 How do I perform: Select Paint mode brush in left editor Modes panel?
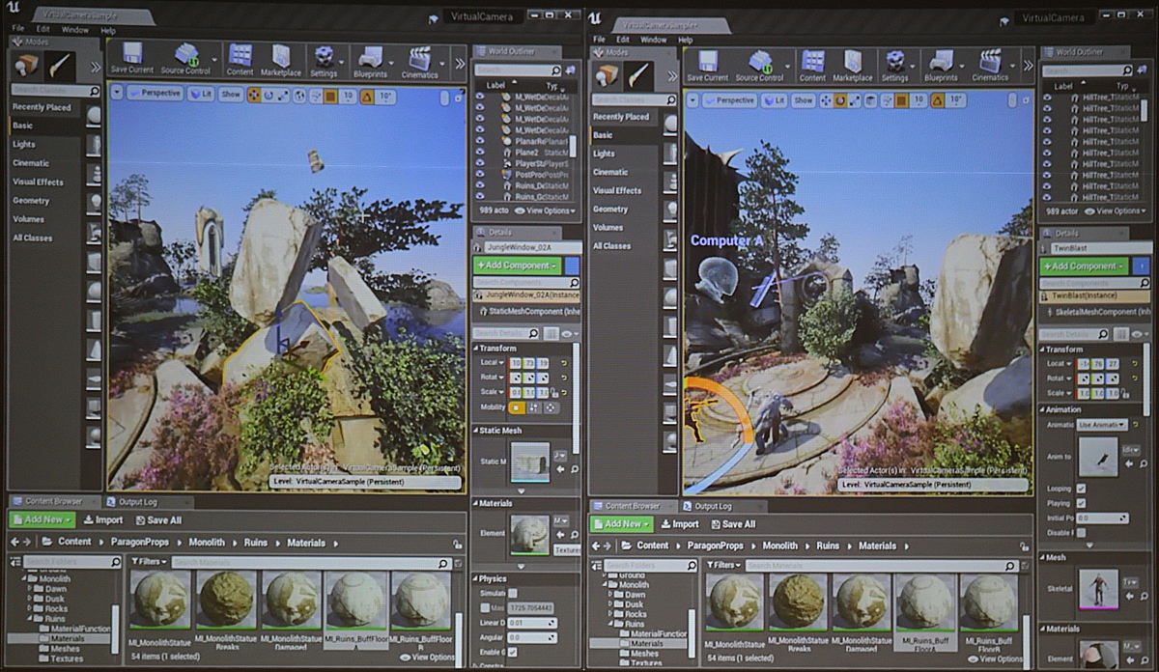[x=60, y=65]
